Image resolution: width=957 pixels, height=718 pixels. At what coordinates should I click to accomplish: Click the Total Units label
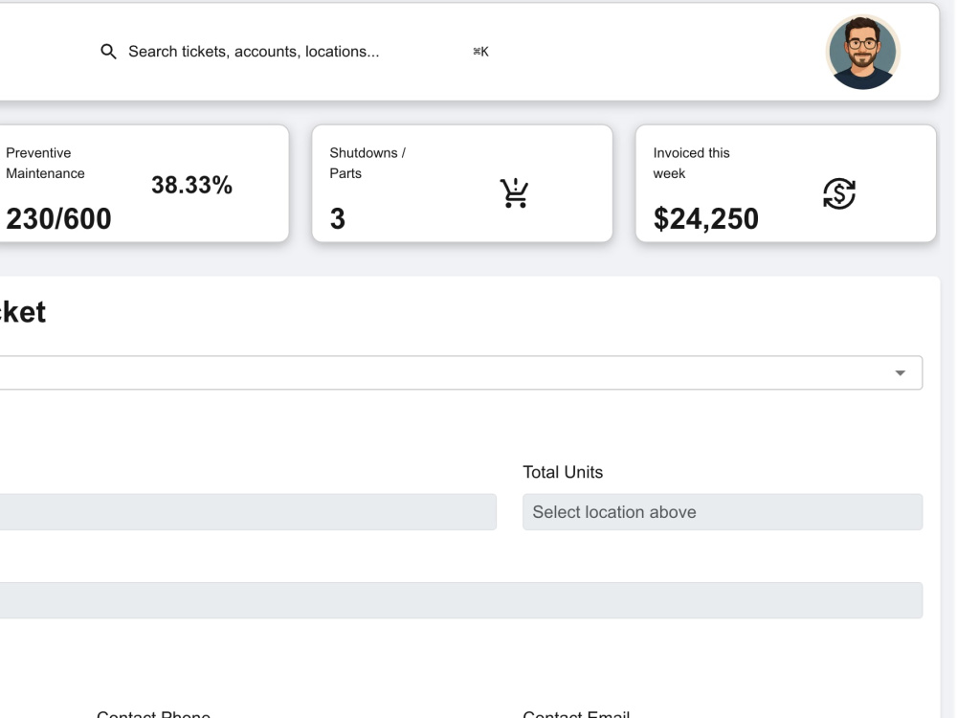(x=563, y=472)
